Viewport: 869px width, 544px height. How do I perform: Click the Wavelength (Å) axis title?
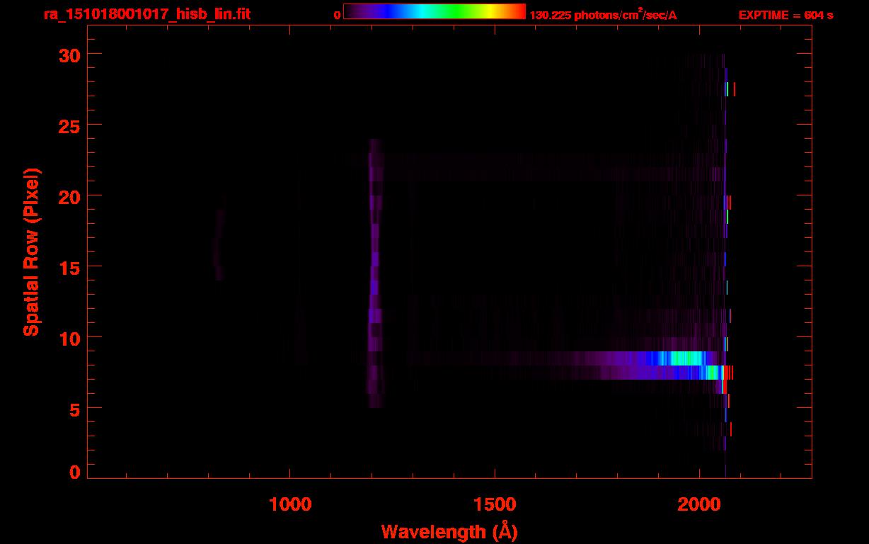449,531
